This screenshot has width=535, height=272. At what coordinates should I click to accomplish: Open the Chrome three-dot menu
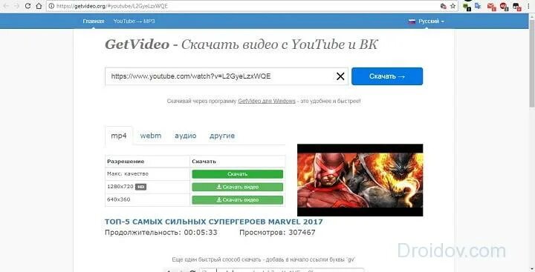coord(528,6)
